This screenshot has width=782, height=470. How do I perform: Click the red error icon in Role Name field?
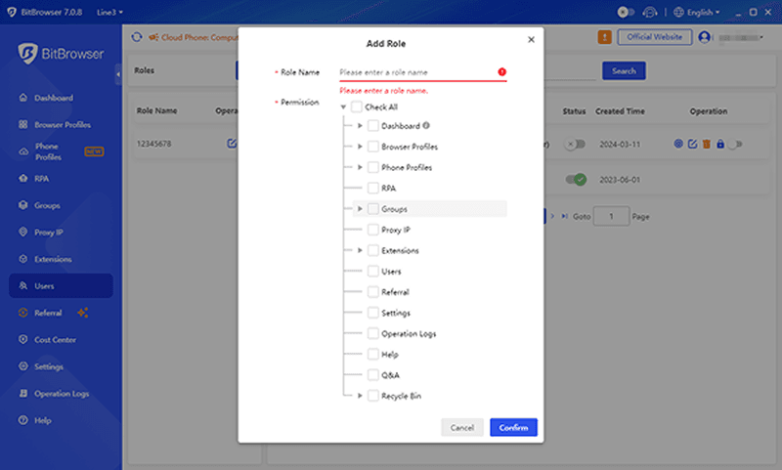point(501,72)
